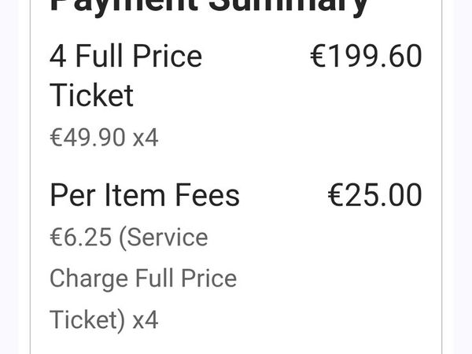Select the €6.25 service charge amount
Image resolution: width=472 pixels, height=354 pixels.
tap(81, 238)
